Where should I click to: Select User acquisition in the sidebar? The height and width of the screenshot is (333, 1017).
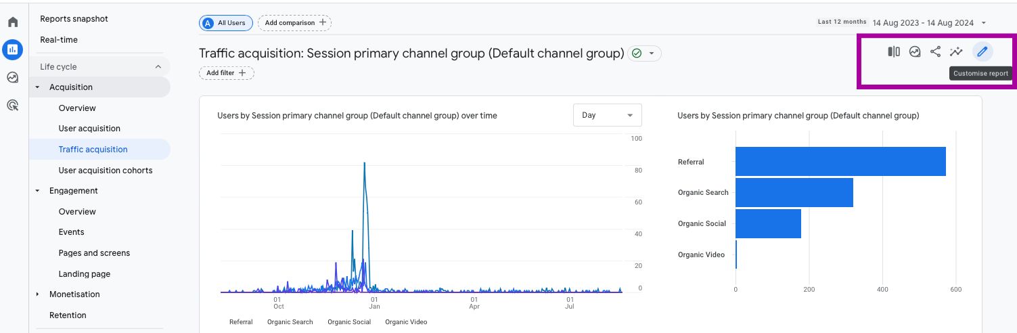pyautogui.click(x=89, y=129)
